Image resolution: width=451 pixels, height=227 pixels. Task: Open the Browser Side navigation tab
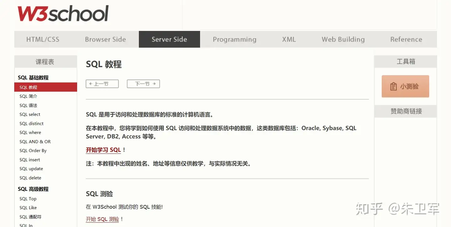coord(105,39)
